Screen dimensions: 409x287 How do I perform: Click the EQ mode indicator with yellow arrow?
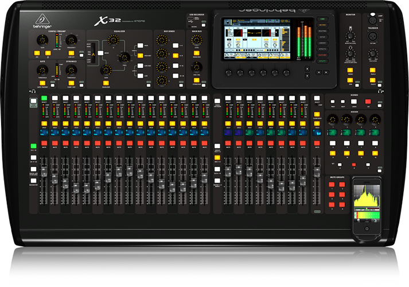[93, 53]
